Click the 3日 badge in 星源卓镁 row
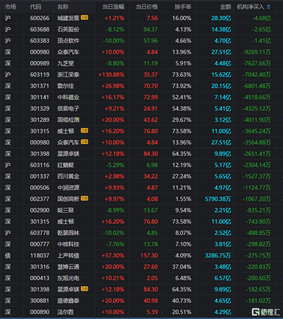The width and height of the screenshot is (283, 319). point(84,289)
